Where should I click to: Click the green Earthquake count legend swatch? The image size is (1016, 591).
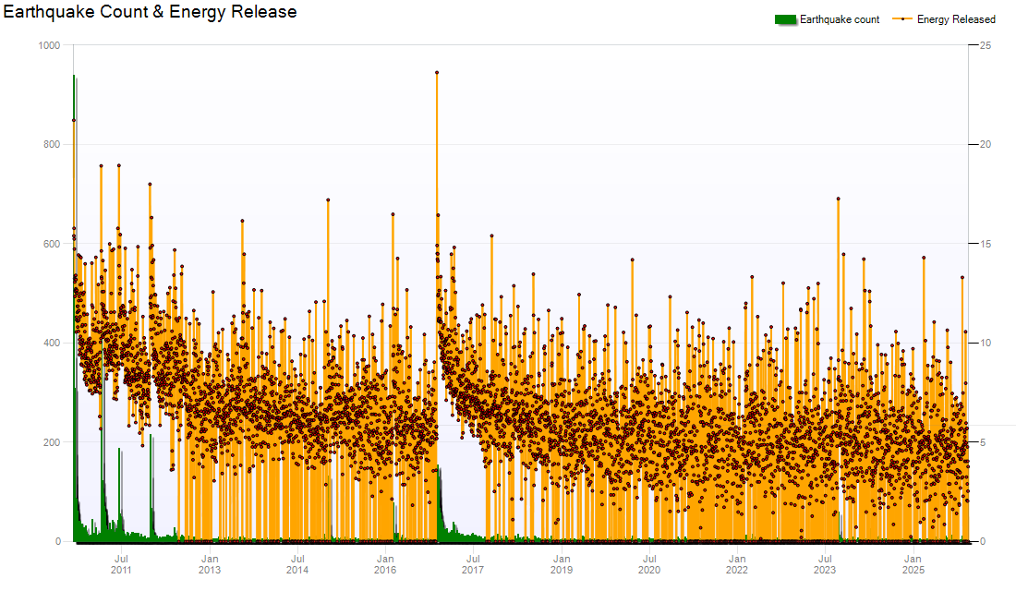coord(785,19)
